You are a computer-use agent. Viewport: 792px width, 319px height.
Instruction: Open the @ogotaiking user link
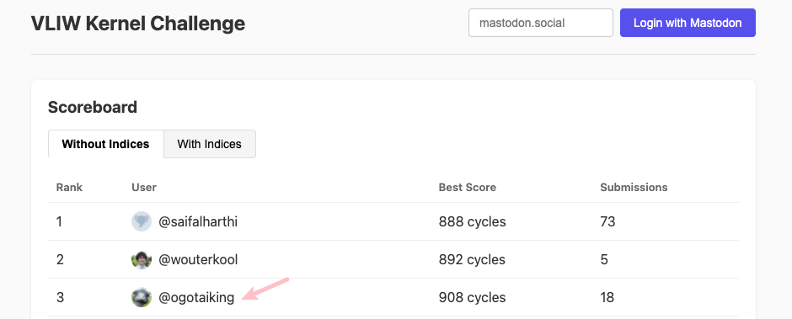[x=196, y=297]
